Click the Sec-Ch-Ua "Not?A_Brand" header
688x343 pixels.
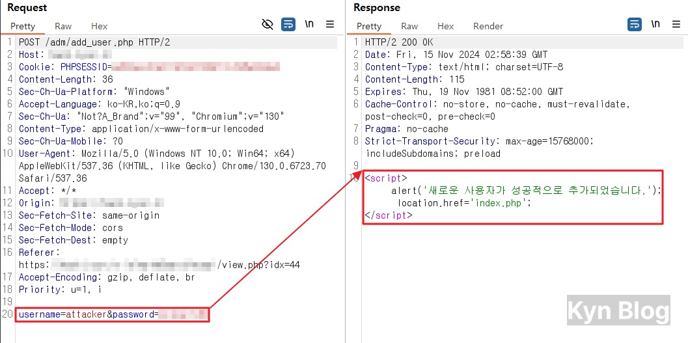152,117
